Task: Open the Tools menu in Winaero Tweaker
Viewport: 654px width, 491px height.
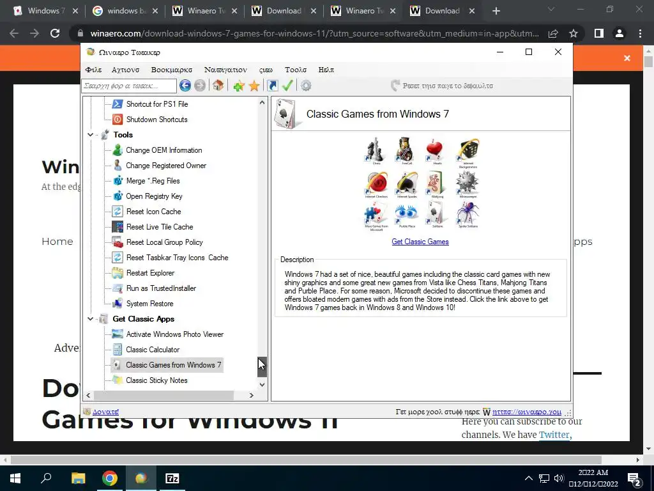Action: click(x=296, y=70)
